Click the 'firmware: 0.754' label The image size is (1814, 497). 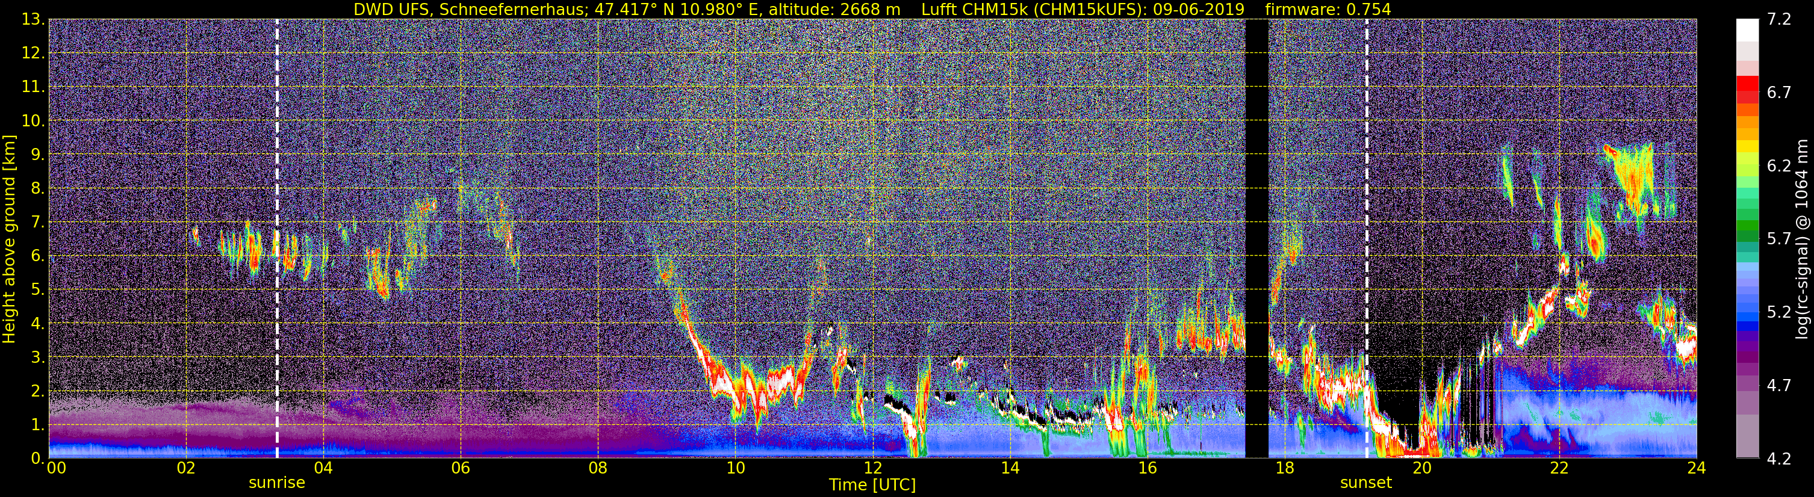(x=1328, y=9)
